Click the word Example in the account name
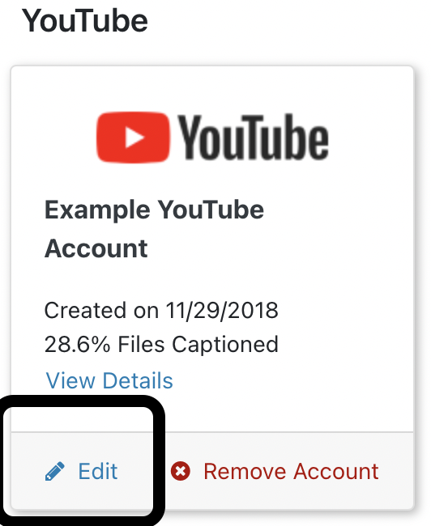Image resolution: width=431 pixels, height=526 pixels. [97, 210]
